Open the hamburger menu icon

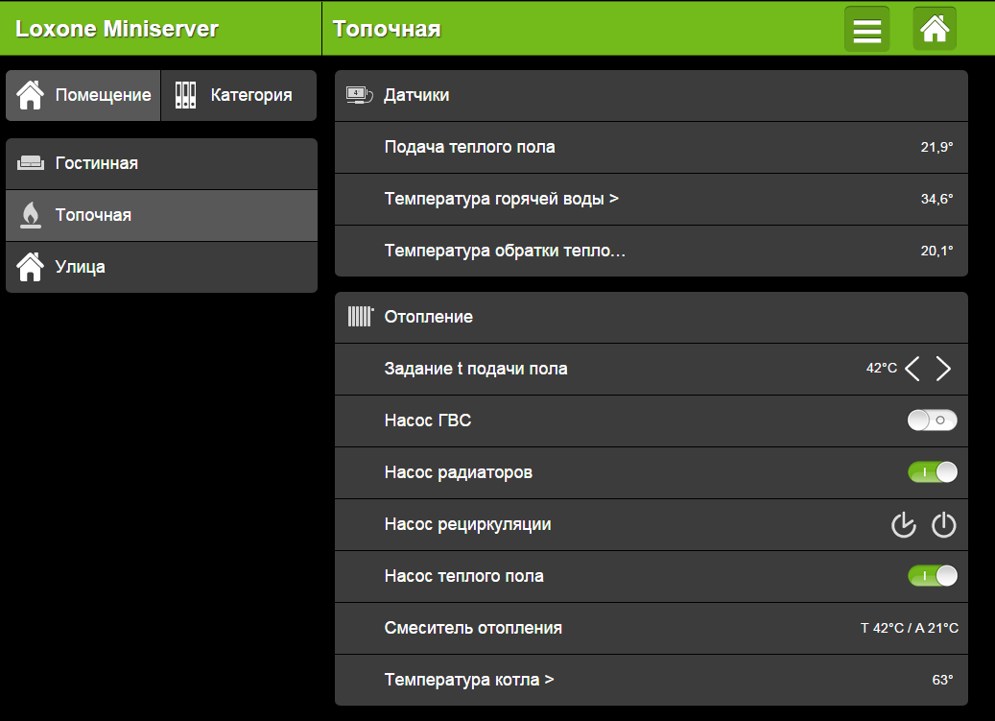(866, 29)
